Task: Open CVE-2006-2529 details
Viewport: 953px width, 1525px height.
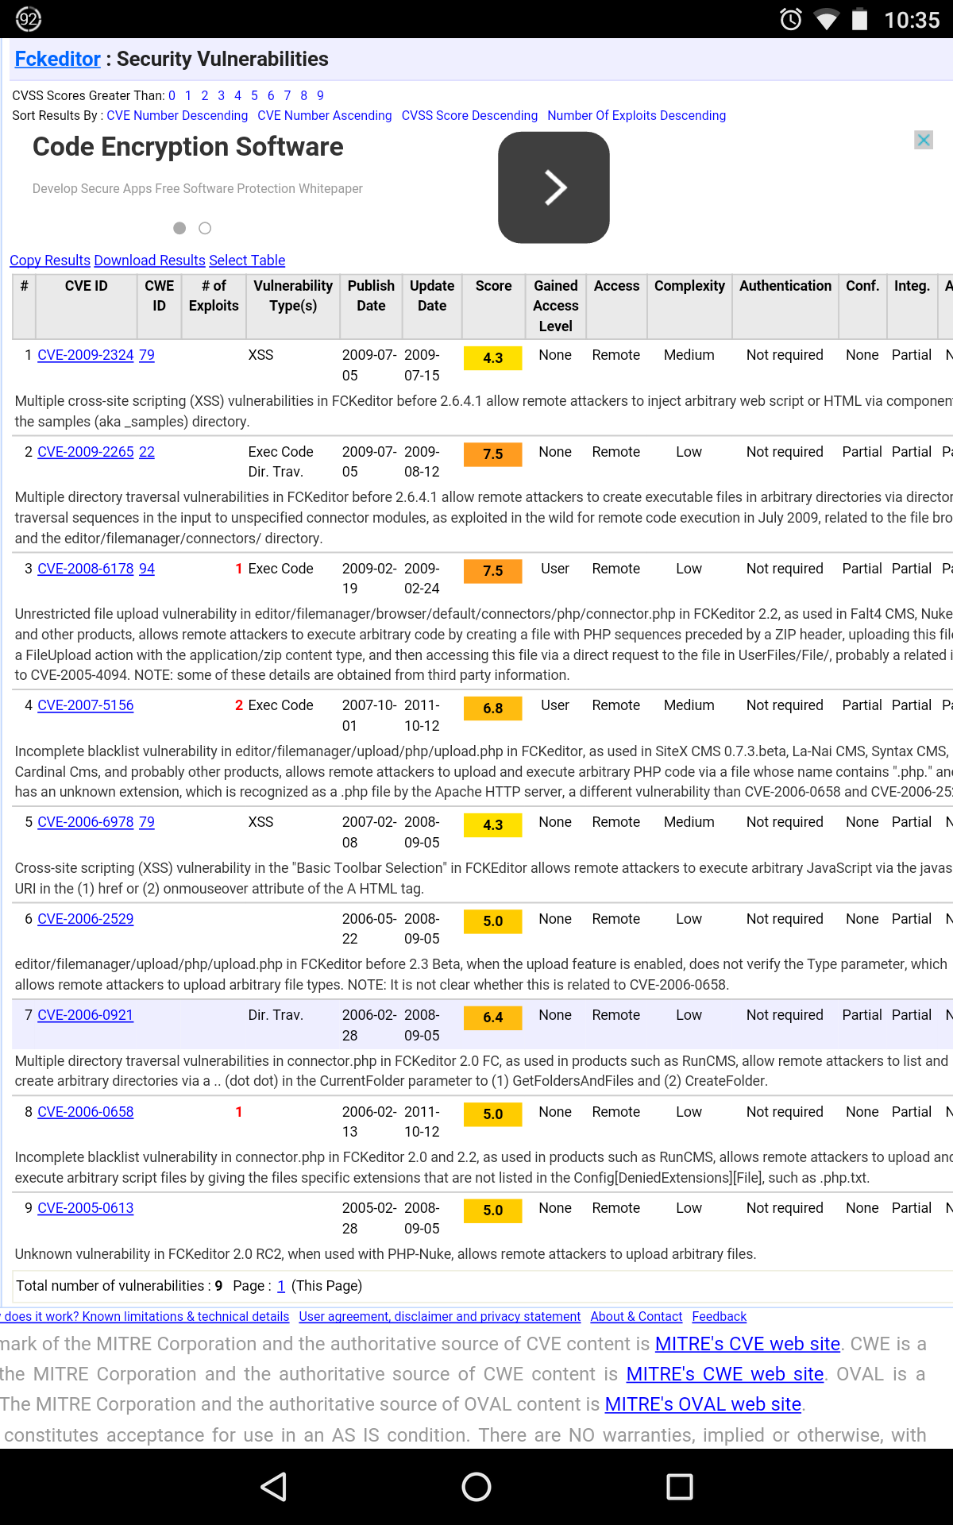Action: pyautogui.click(x=86, y=919)
